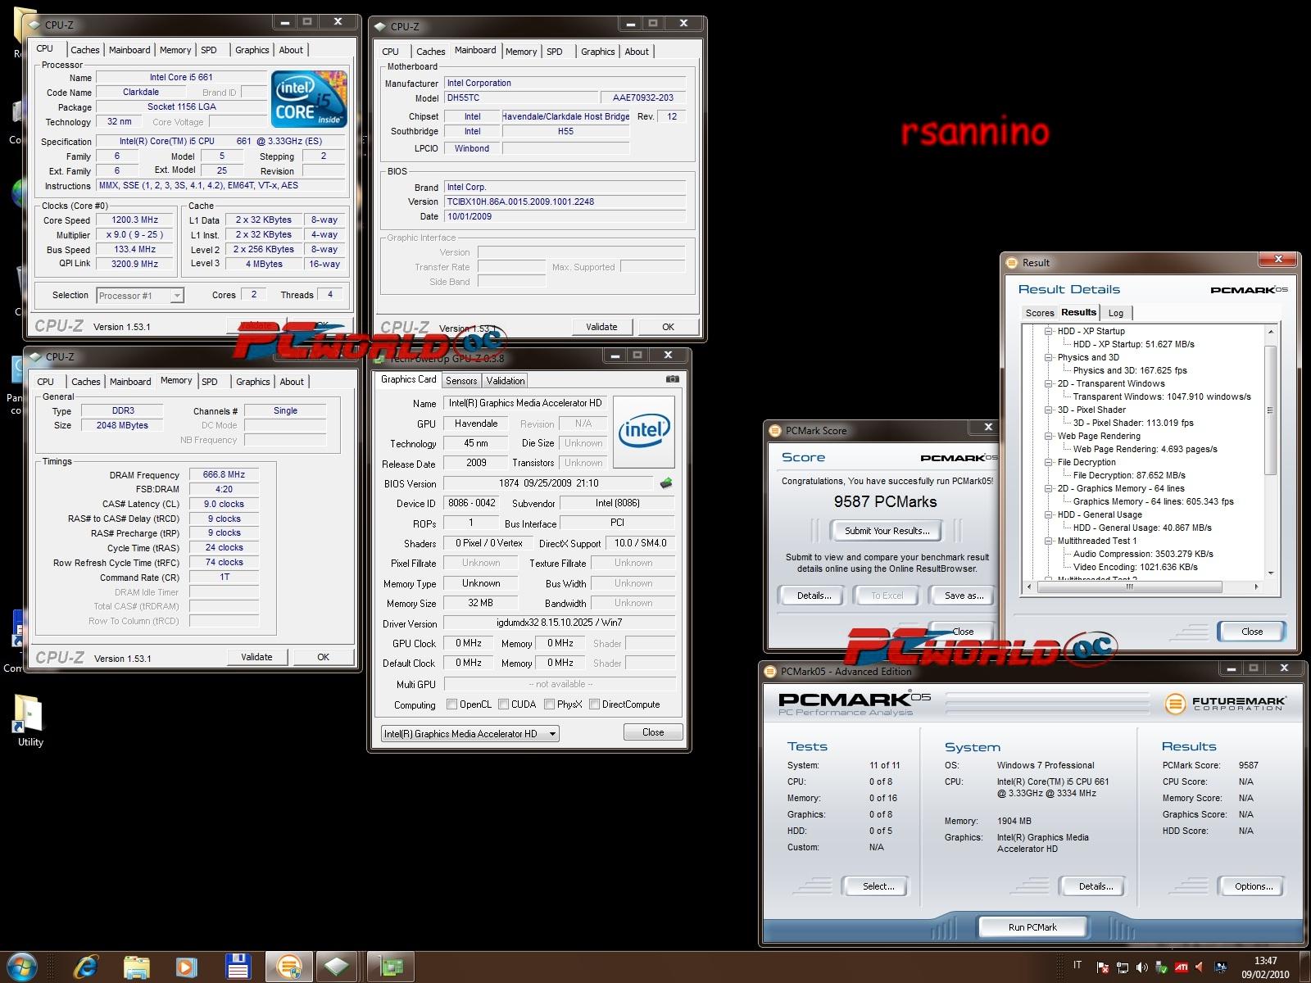This screenshot has height=983, width=1311.
Task: Click the floppy disk taskbar icon
Action: (x=238, y=967)
